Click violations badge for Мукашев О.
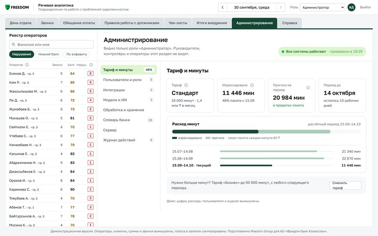The height and width of the screenshot is (236, 378). pyautogui.click(x=90, y=118)
